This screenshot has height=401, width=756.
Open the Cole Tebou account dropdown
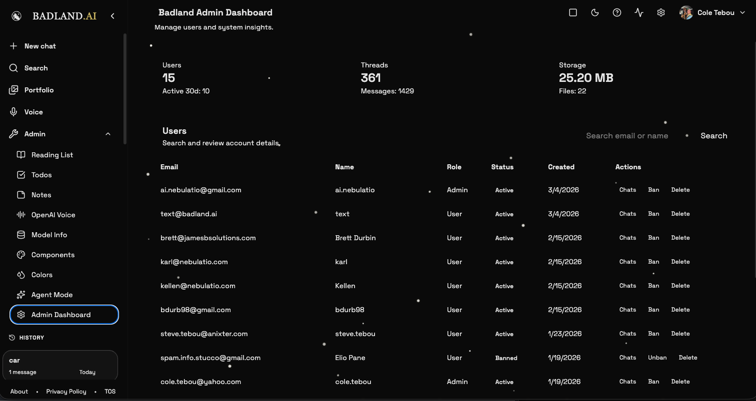pyautogui.click(x=712, y=12)
